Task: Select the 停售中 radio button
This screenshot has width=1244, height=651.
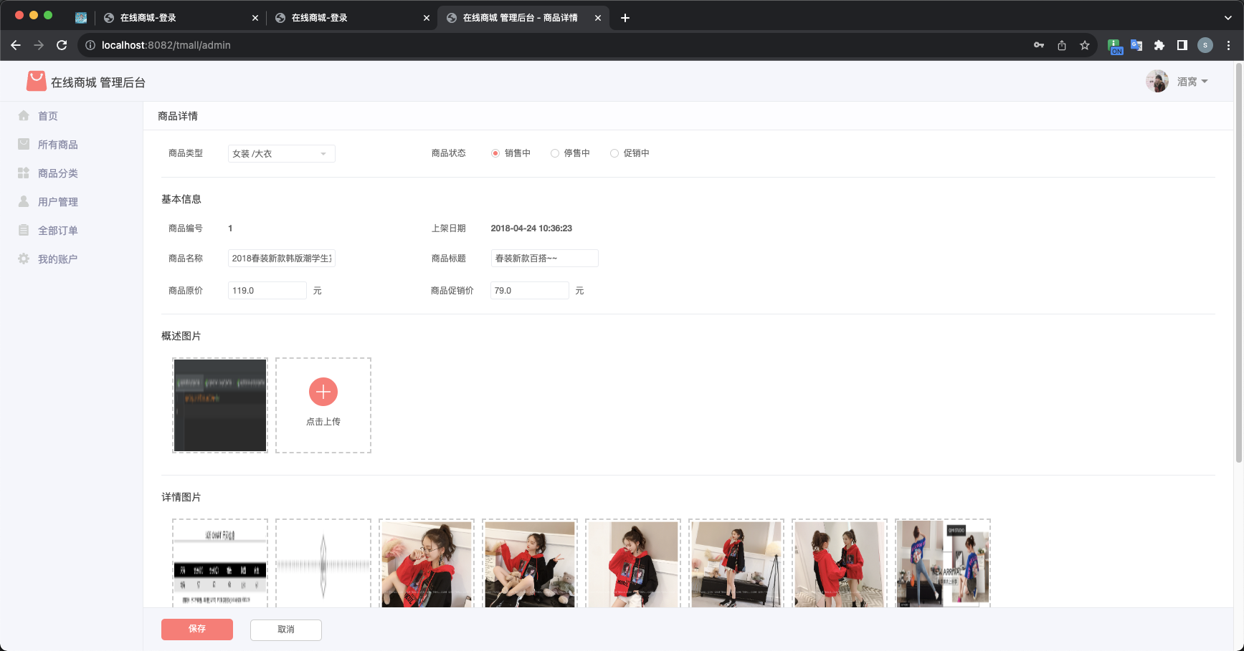Action: click(554, 153)
